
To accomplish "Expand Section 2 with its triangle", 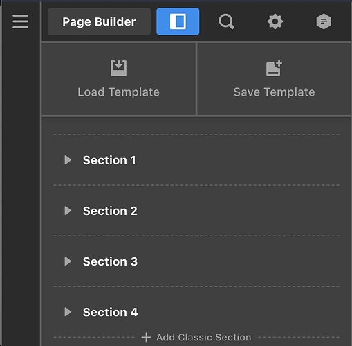I will point(68,211).
